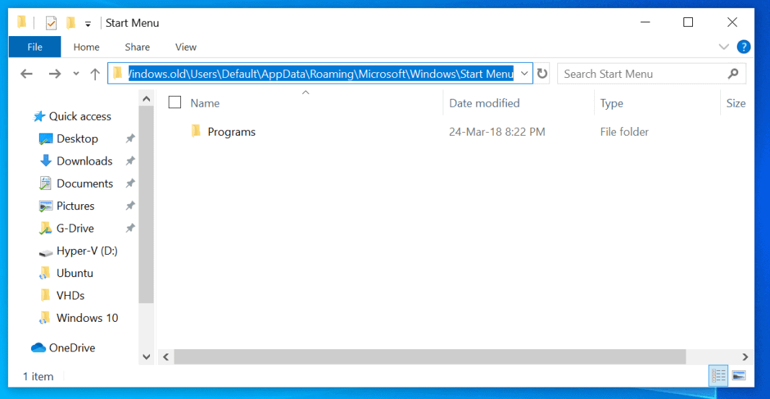The height and width of the screenshot is (399, 770).
Task: Open the File ribbon tab
Action: (35, 47)
